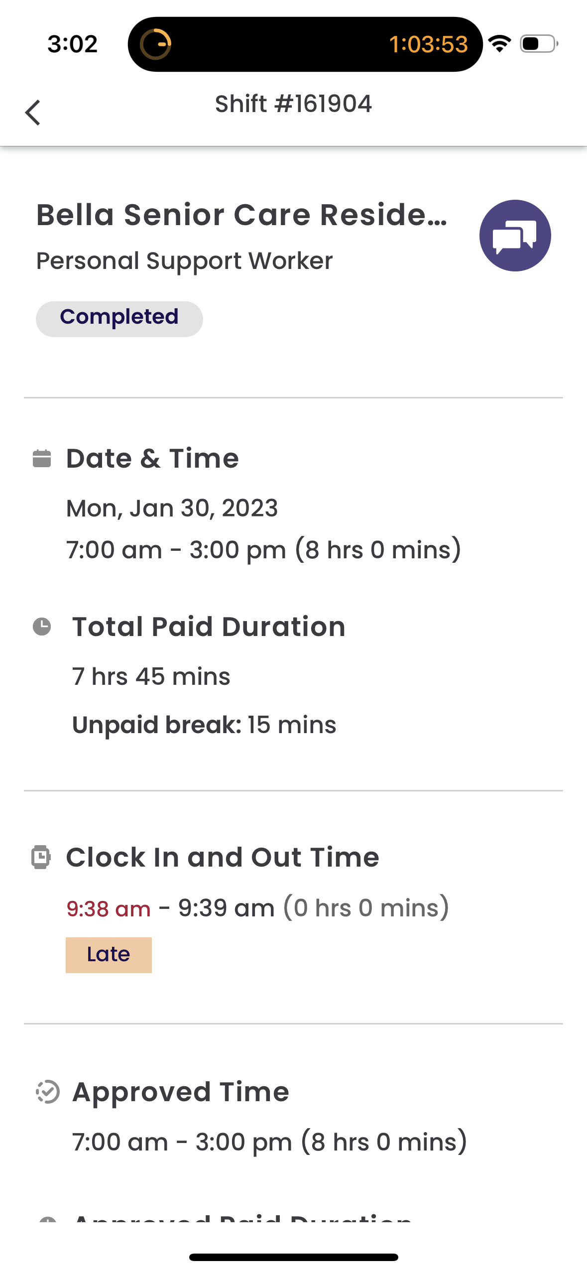Tap the calendar icon beside Date & Time
Viewport: 587px width, 1273px height.
[x=42, y=459]
